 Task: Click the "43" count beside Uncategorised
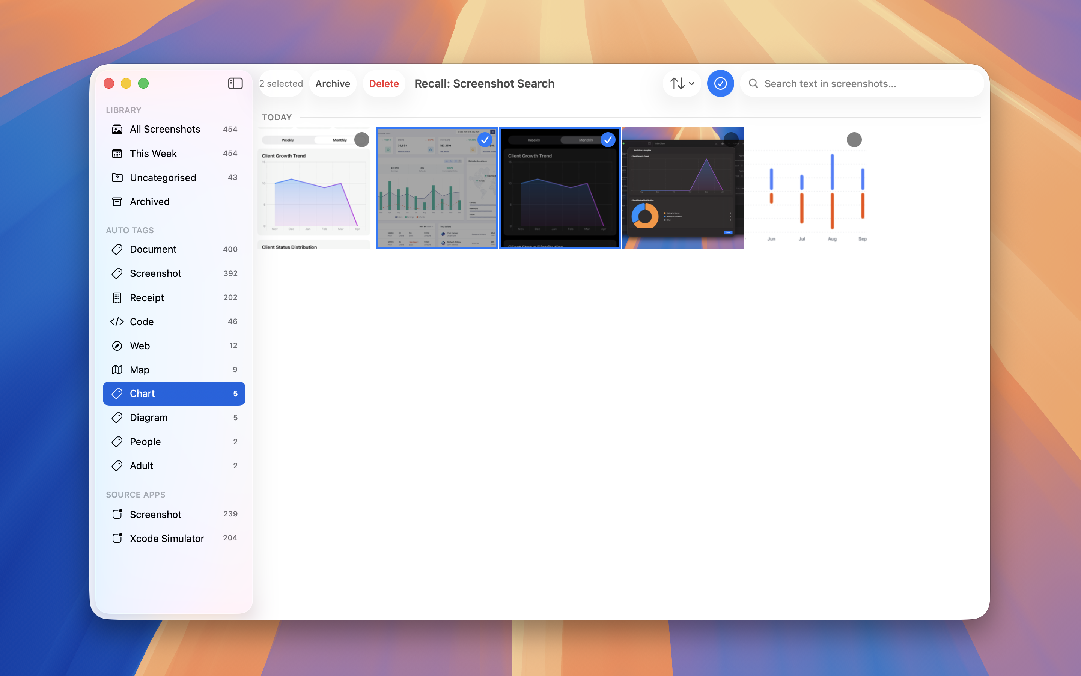[x=233, y=178]
